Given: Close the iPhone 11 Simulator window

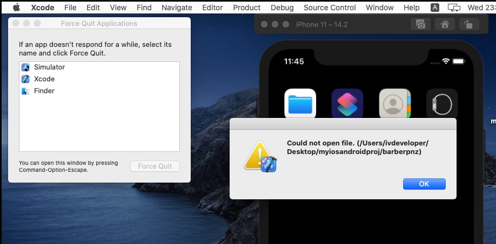Looking at the screenshot, I should (264, 24).
